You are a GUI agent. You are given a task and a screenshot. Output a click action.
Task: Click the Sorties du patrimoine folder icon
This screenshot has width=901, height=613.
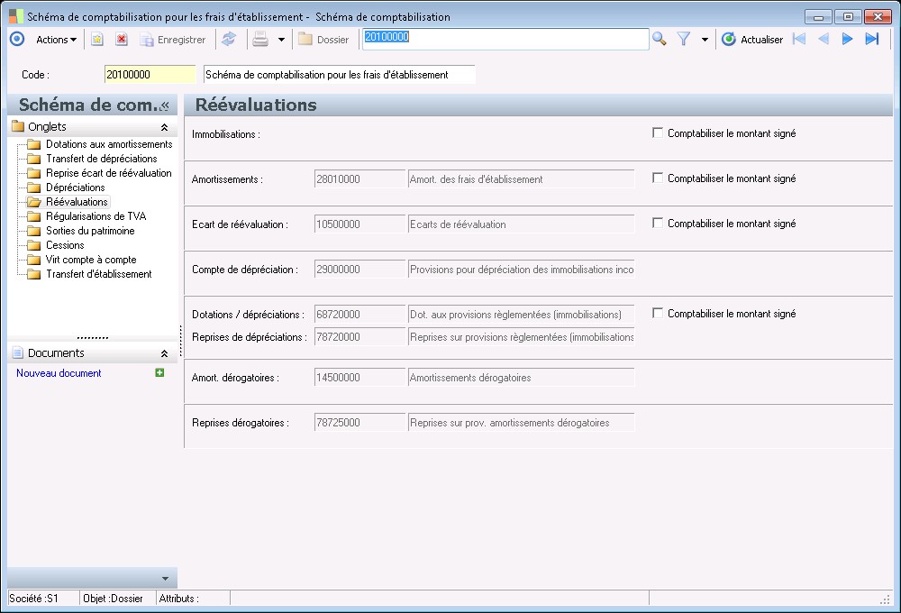(x=34, y=231)
